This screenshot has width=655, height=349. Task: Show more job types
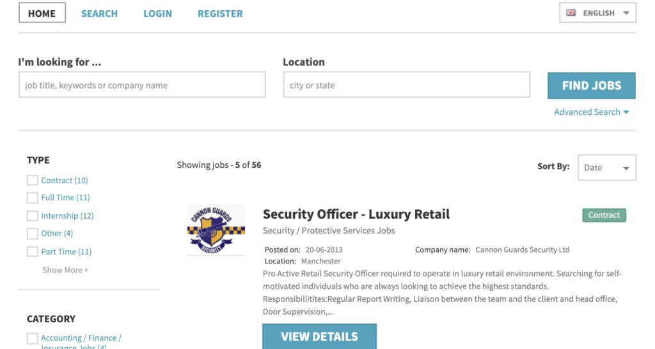(x=65, y=270)
